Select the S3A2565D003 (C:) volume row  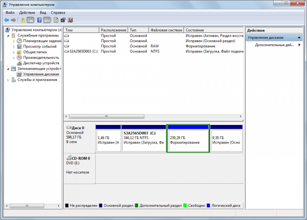point(81,52)
